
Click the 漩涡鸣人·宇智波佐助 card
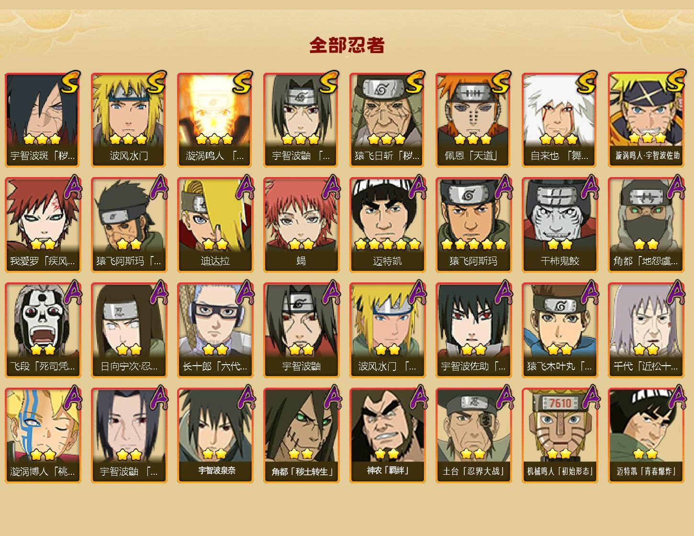[646, 120]
